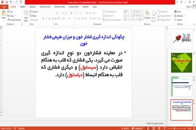Click the zoom in plus icon

click(x=185, y=128)
